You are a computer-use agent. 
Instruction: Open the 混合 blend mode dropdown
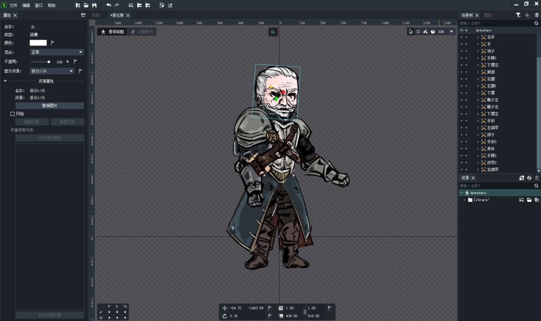(57, 52)
